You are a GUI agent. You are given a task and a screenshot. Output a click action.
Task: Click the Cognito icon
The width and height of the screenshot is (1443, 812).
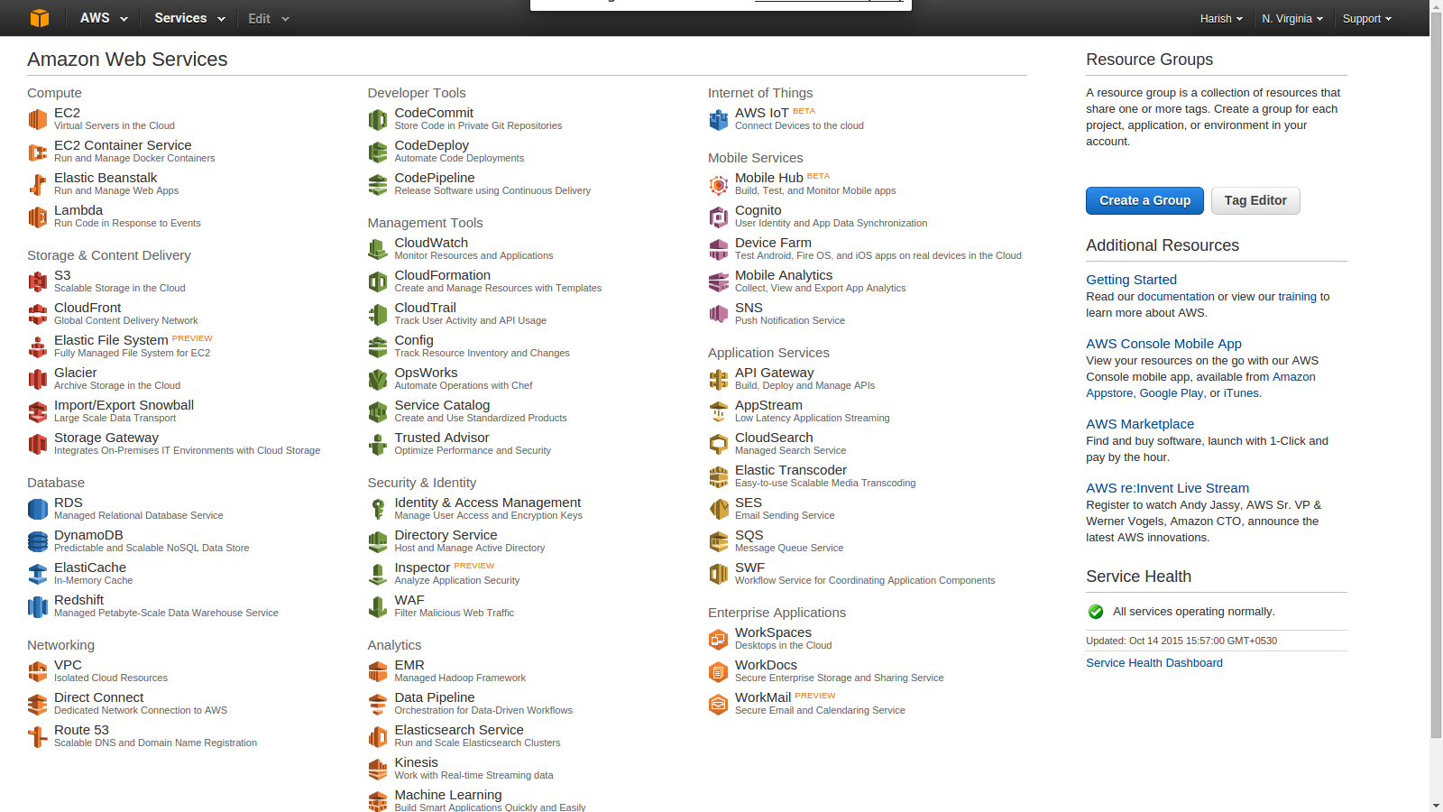tap(719, 217)
